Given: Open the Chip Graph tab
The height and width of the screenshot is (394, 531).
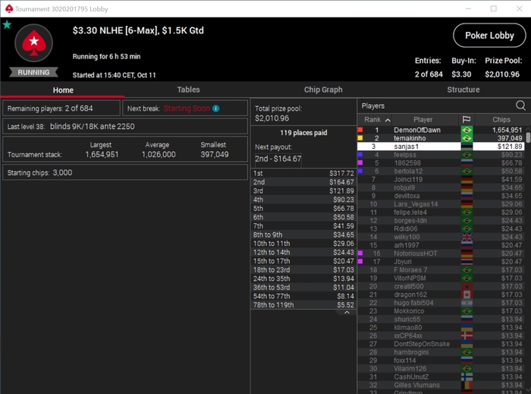Looking at the screenshot, I should click(x=323, y=90).
